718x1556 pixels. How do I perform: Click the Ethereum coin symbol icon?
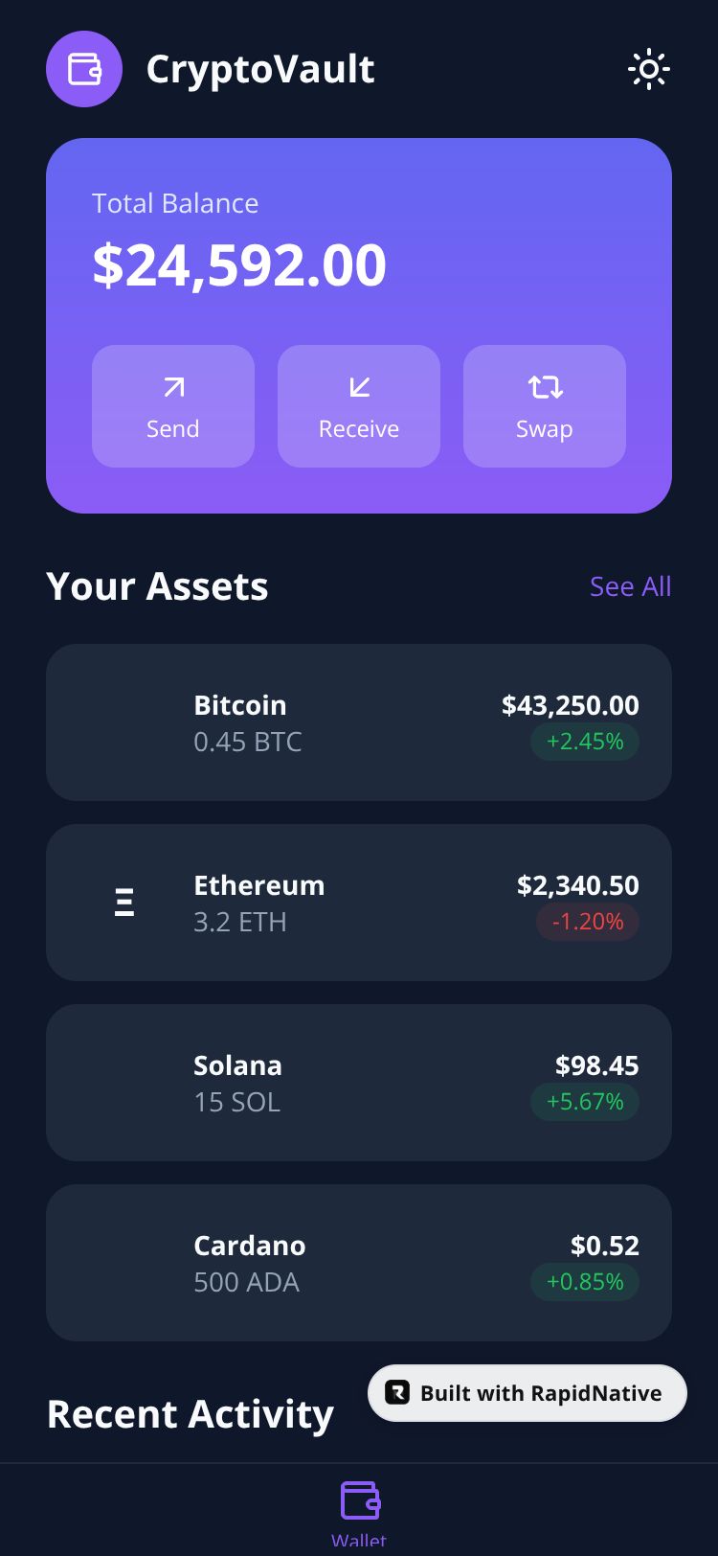pos(124,903)
